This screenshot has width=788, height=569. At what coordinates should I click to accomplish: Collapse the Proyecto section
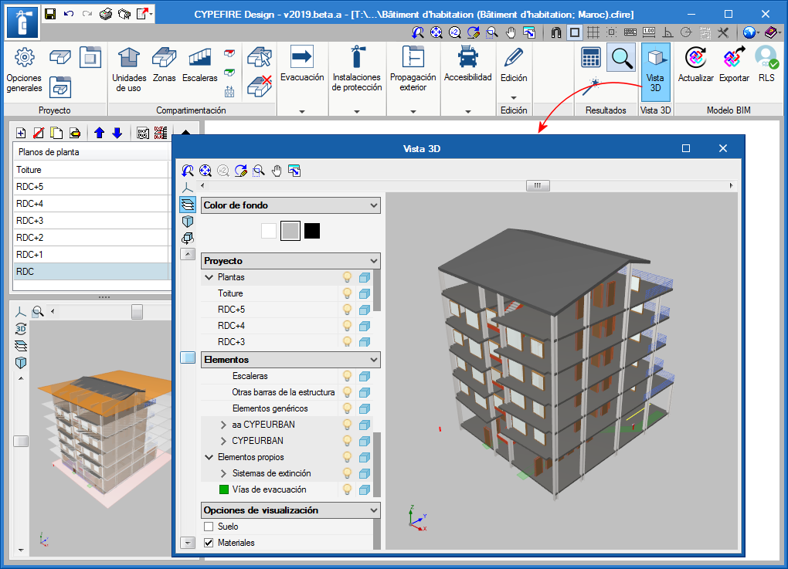(373, 261)
